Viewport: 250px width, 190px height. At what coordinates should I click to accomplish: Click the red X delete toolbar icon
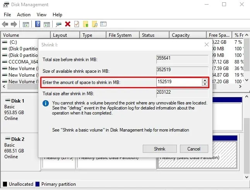[x=68, y=24]
